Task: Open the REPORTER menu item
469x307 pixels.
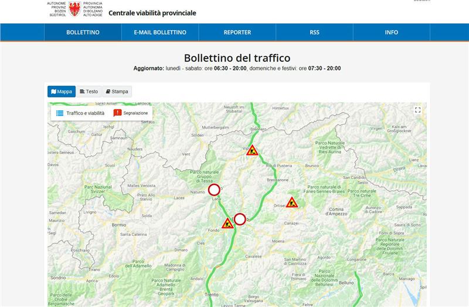Action: pyautogui.click(x=237, y=32)
